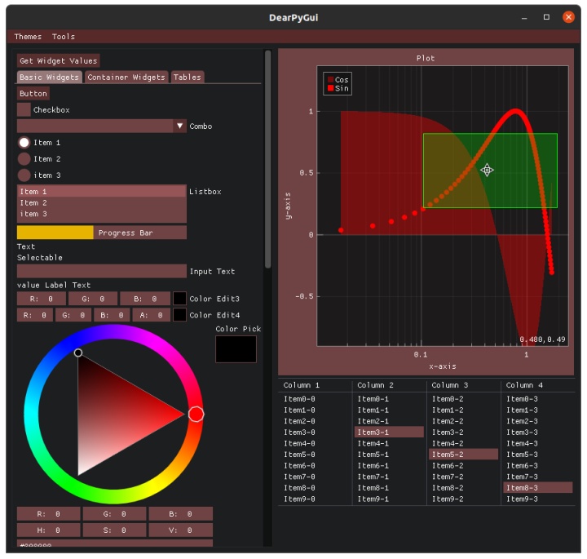Select item 3 in the Listbox
This screenshot has width=587, height=559.
point(101,214)
